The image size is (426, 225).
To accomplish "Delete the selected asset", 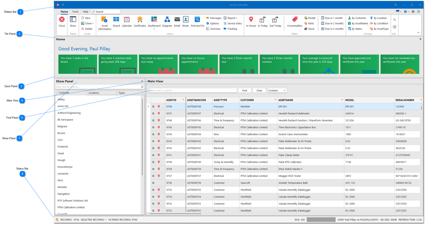I will coord(87,29).
